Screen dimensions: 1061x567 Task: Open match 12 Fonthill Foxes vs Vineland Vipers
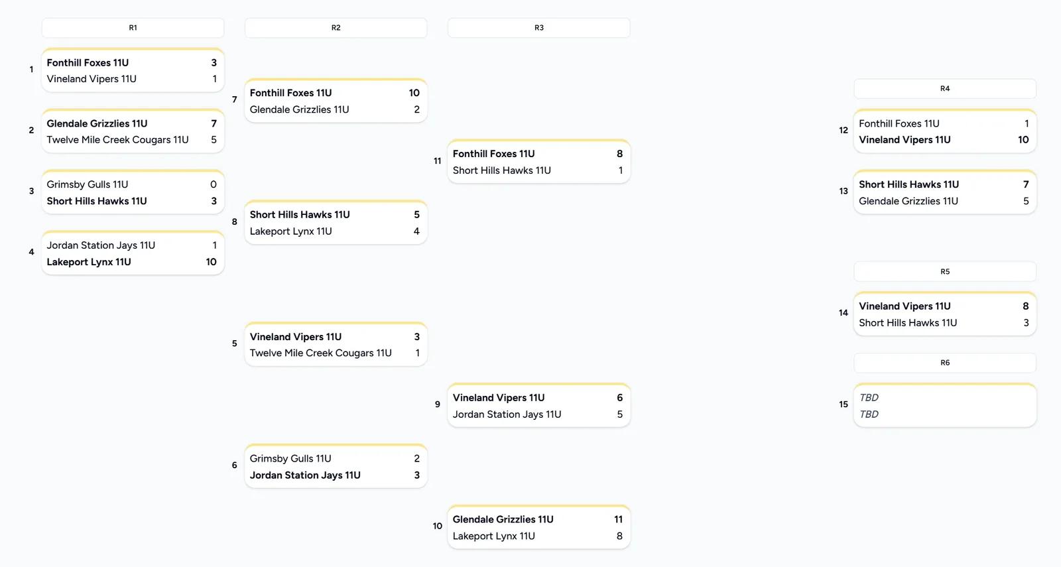(945, 131)
